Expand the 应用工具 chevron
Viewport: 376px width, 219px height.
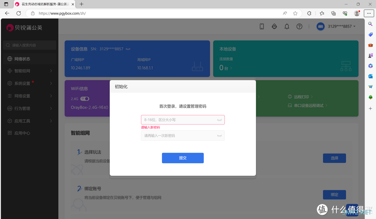tap(51, 121)
